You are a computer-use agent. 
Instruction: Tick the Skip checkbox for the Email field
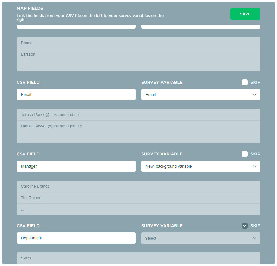click(x=244, y=82)
